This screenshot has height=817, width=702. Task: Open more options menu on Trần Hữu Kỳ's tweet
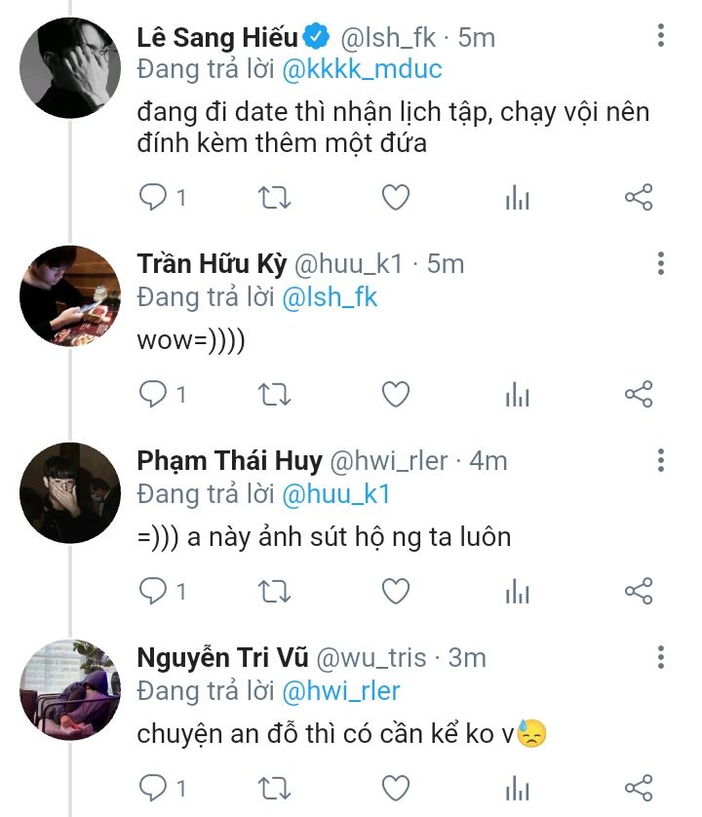point(661,263)
